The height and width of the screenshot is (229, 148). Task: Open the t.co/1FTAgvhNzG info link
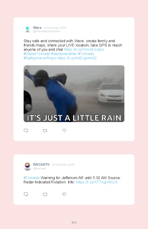[x=97, y=182]
